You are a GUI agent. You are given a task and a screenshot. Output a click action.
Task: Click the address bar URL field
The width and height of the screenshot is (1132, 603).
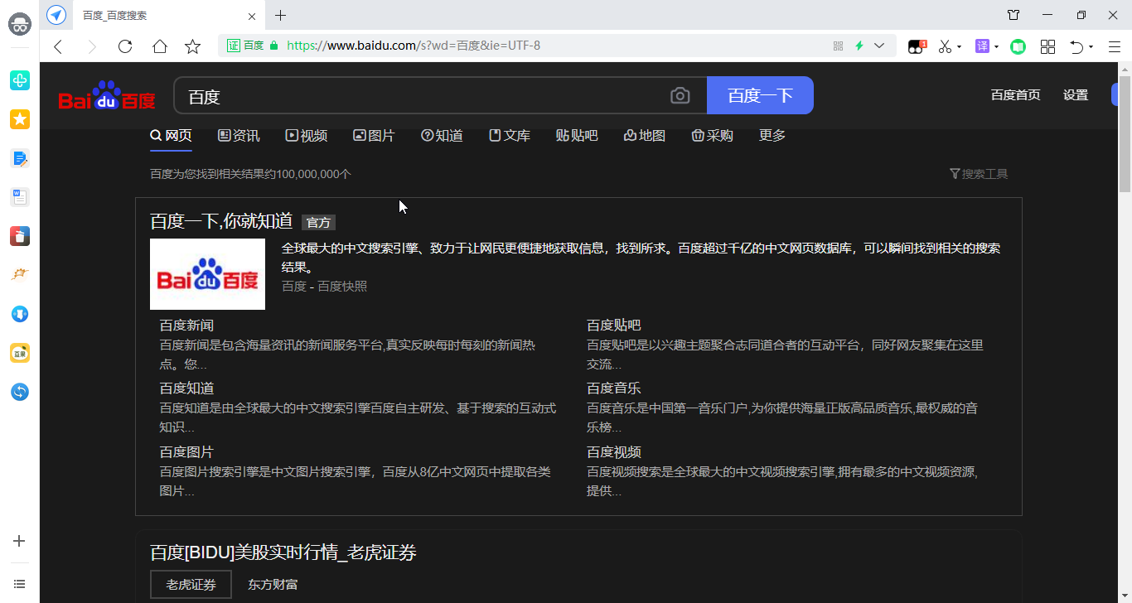555,46
